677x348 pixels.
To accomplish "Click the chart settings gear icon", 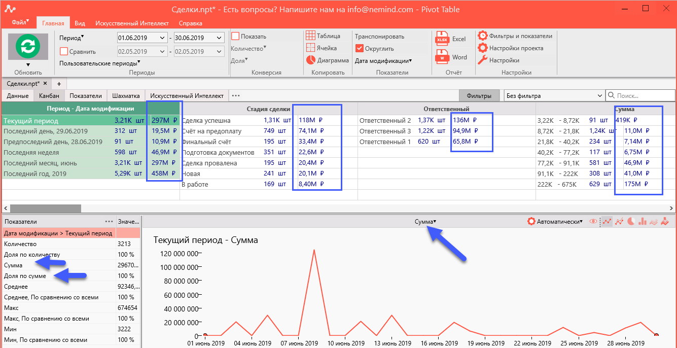I will [531, 222].
